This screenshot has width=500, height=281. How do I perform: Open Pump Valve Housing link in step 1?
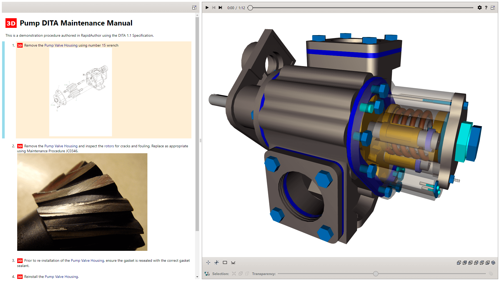tap(61, 45)
